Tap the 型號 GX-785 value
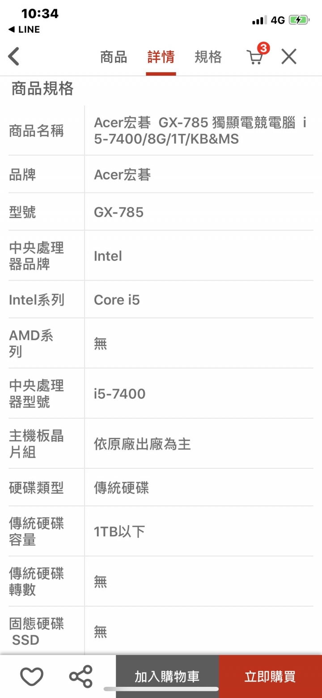Image resolution: width=322 pixels, height=698 pixels. [119, 212]
